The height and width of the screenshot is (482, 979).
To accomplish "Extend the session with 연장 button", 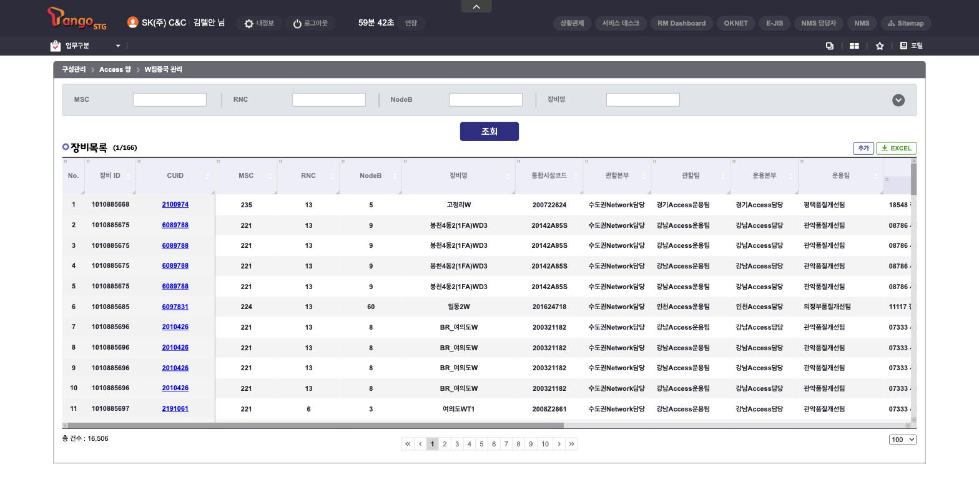I will (411, 23).
